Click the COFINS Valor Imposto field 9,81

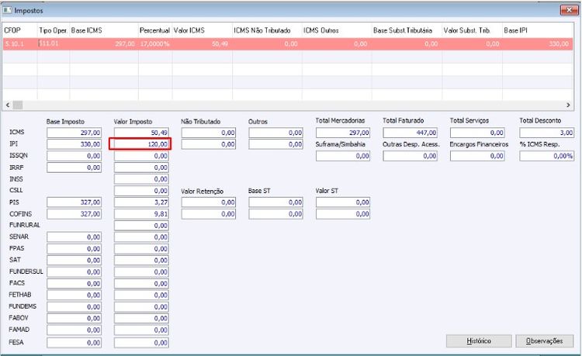(141, 214)
